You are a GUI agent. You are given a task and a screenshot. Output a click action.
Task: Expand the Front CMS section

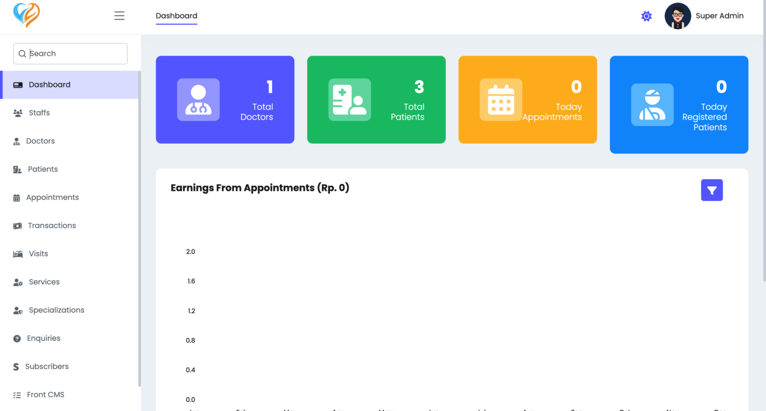pos(45,394)
